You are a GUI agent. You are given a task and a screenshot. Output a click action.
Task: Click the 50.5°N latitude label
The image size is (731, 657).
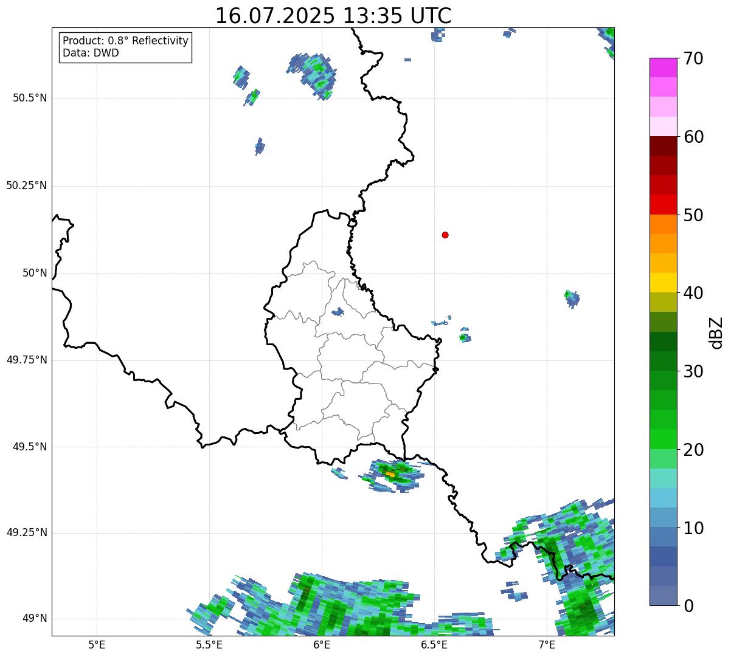30,98
